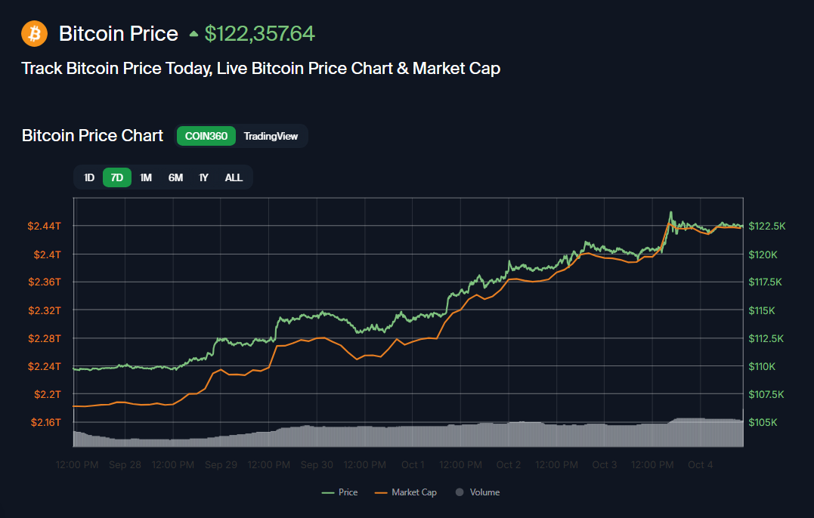Viewport: 814px width, 518px height.
Task: Choose the 1Y time range
Action: click(x=203, y=177)
